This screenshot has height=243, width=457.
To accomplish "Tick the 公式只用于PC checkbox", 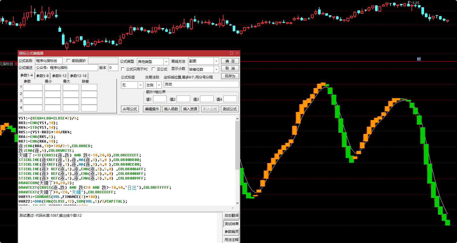I will point(123,69).
